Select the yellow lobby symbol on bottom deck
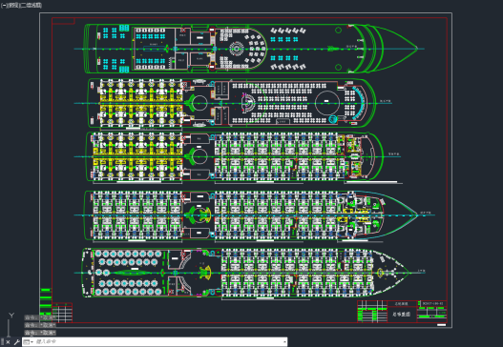Screen dimensions: 503x347 tap(204, 273)
